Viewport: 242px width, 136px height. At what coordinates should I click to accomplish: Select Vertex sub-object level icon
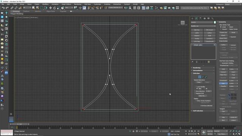pos(200,77)
